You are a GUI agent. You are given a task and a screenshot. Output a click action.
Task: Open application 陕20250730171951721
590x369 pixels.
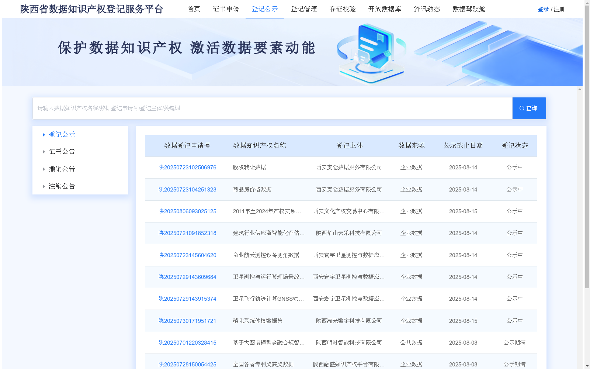tap(187, 321)
